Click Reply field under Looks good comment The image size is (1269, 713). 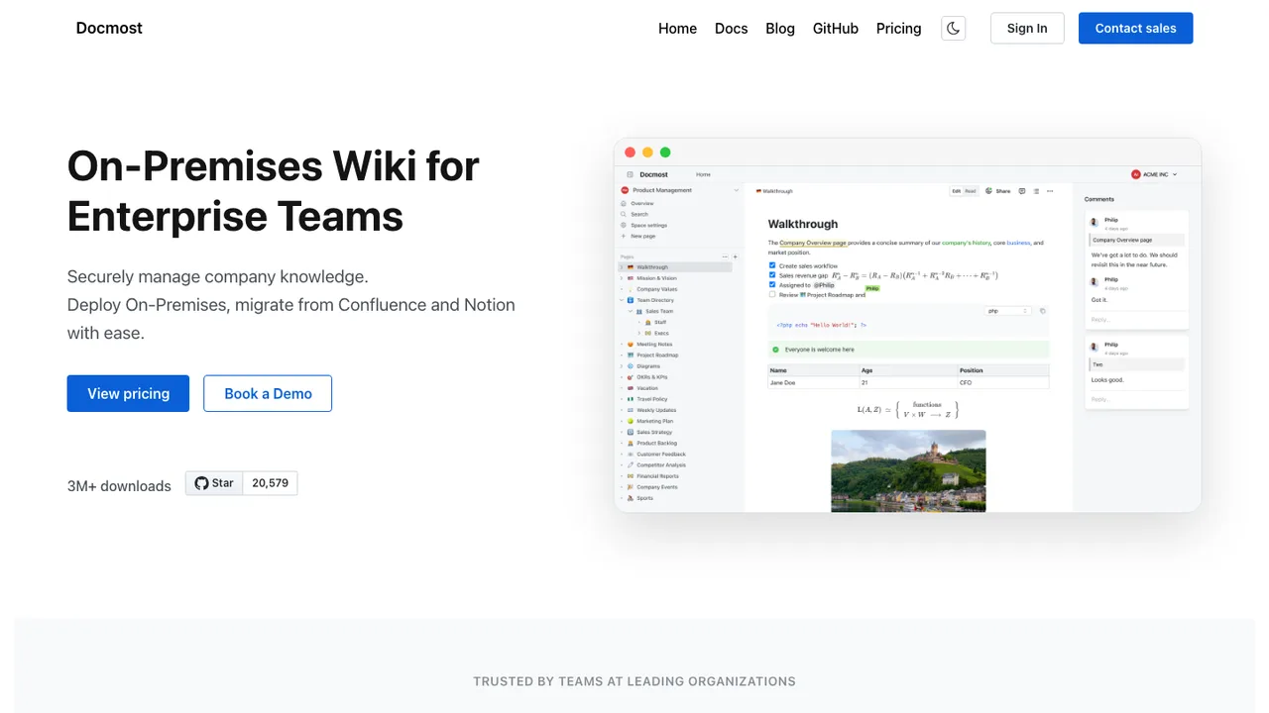coord(1138,399)
